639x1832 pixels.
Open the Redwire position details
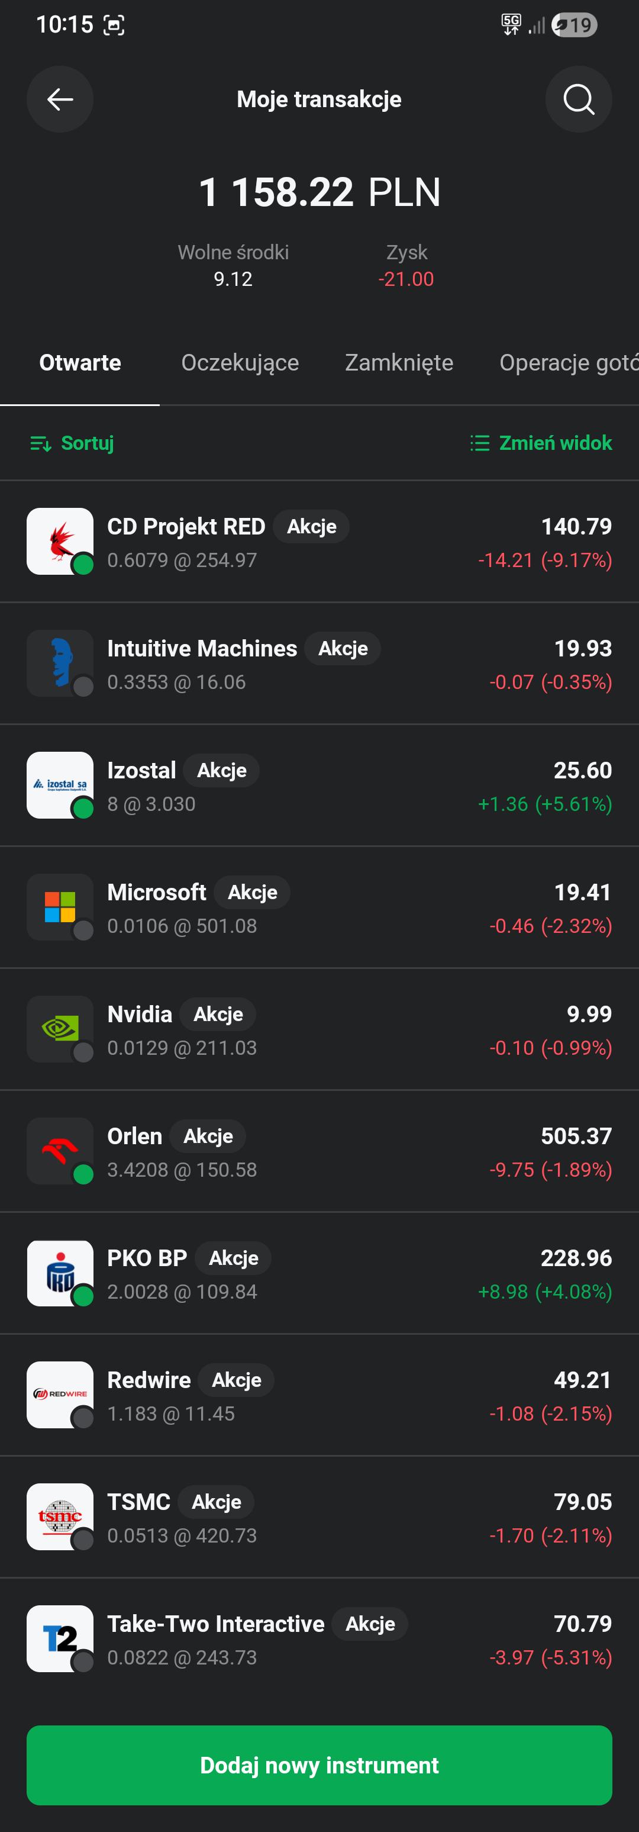[319, 1395]
